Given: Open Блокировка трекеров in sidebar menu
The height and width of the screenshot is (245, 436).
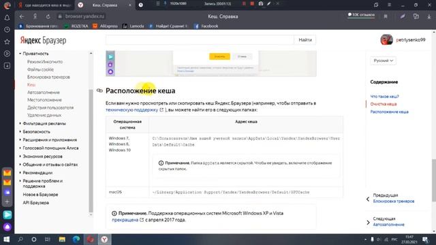Looking at the screenshot, I should pos(48,77).
